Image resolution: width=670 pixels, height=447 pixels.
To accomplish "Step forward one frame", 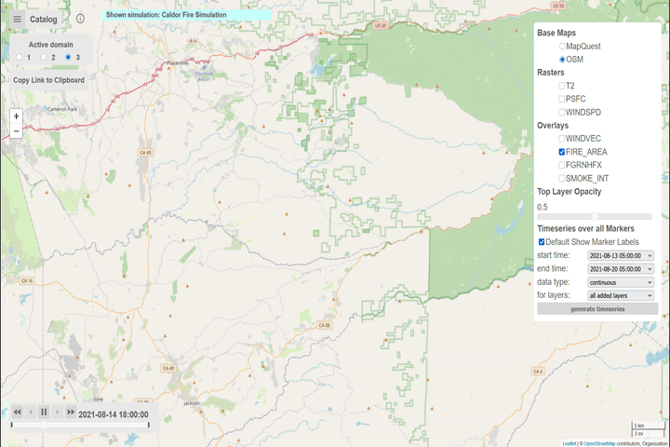I will pos(57,412).
